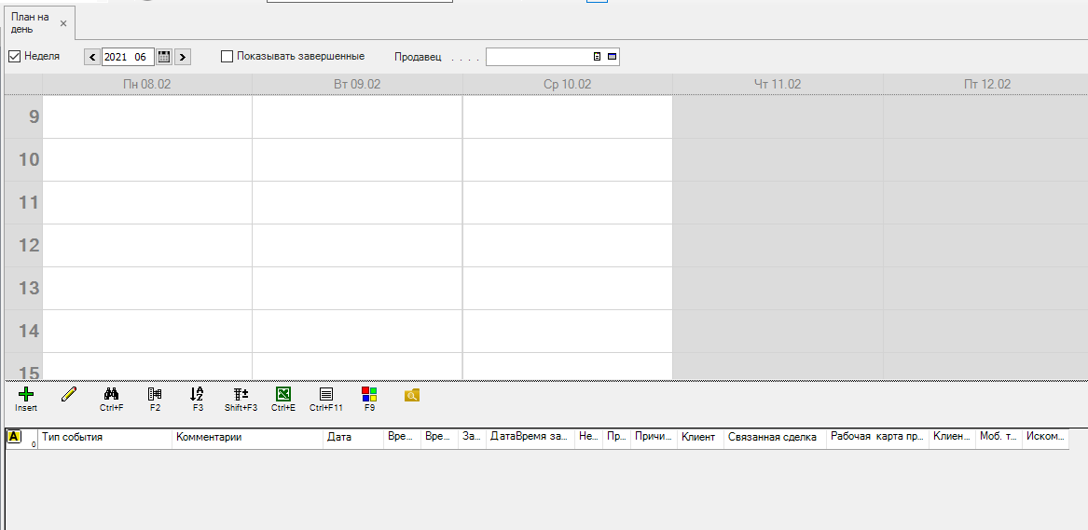Close the План на день tab

[63, 23]
